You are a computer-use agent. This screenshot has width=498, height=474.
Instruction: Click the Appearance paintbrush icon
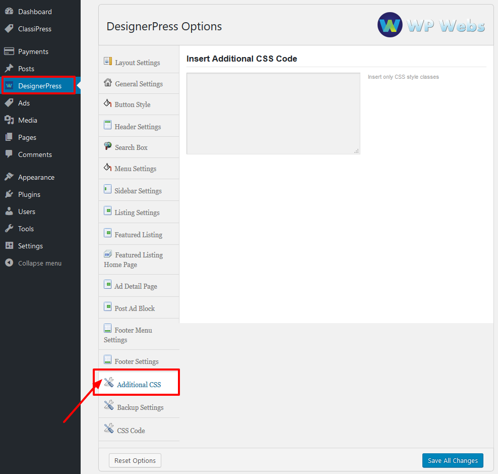click(9, 177)
